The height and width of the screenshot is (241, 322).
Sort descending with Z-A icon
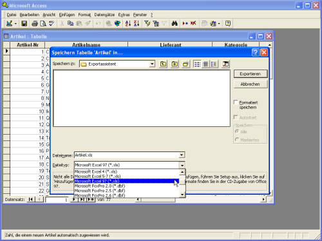click(137, 23)
